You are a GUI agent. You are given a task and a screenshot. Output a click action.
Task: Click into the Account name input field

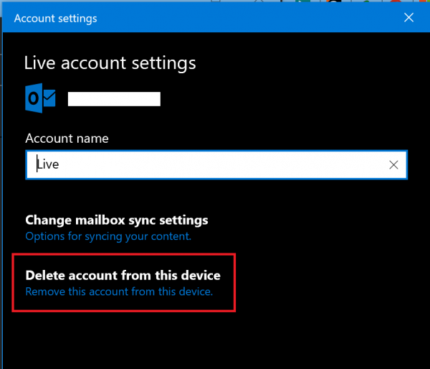coord(216,165)
